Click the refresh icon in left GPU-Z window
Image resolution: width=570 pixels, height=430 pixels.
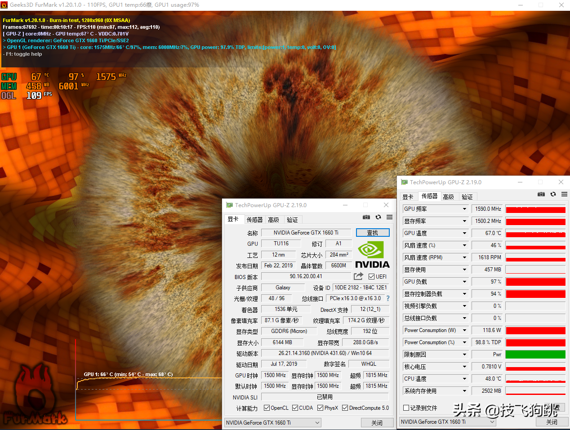(x=378, y=217)
